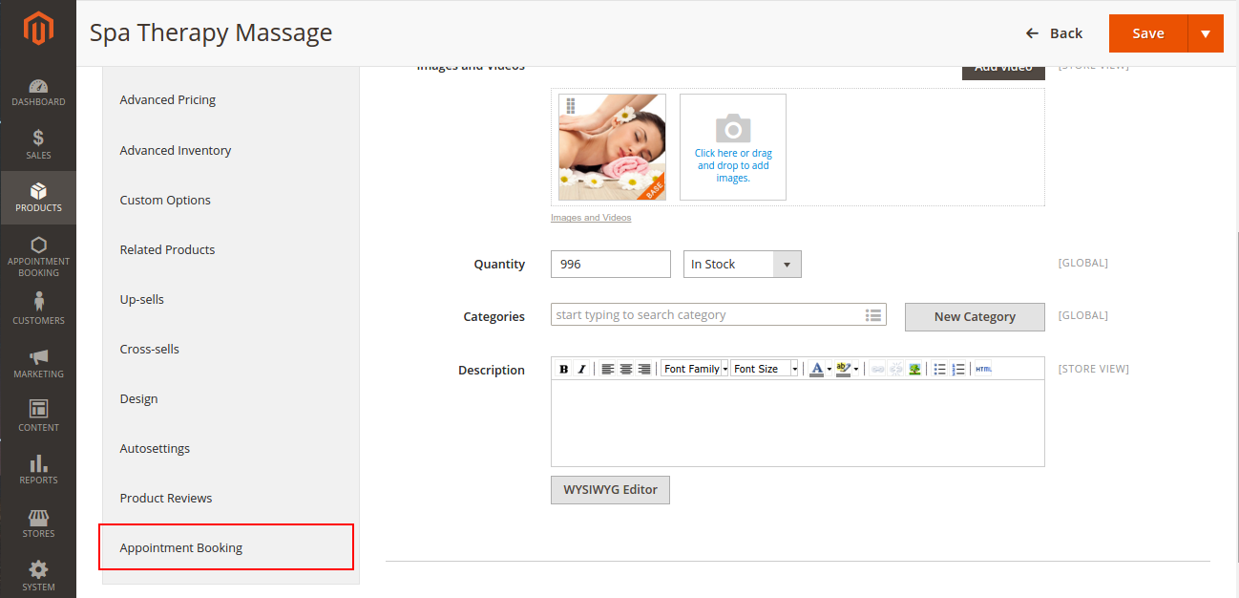Open the Font Family dropdown

pos(695,369)
